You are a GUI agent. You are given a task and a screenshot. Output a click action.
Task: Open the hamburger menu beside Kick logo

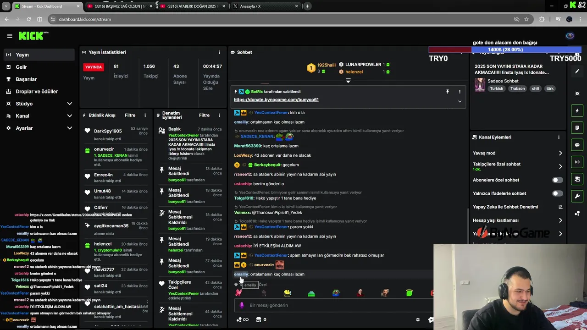[x=10, y=36]
